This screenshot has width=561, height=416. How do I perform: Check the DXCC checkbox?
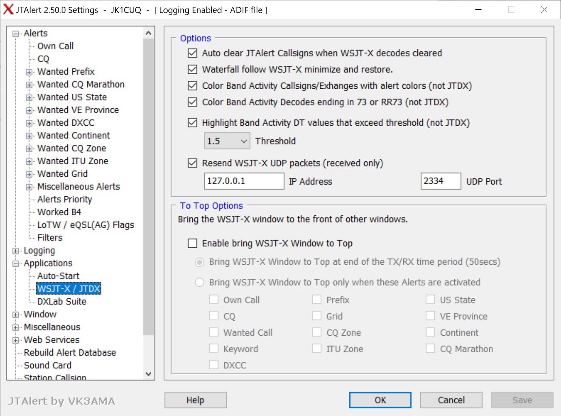tap(214, 365)
